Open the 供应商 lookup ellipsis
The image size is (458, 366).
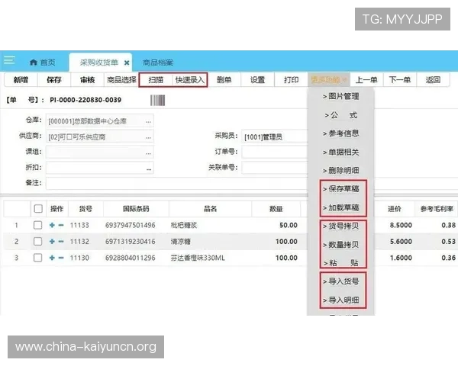(148, 137)
